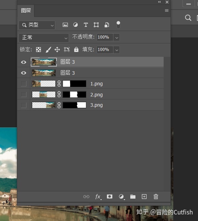Lock layer position move icon
Image resolution: width=198 pixels, height=221 pixels.
coord(57,50)
